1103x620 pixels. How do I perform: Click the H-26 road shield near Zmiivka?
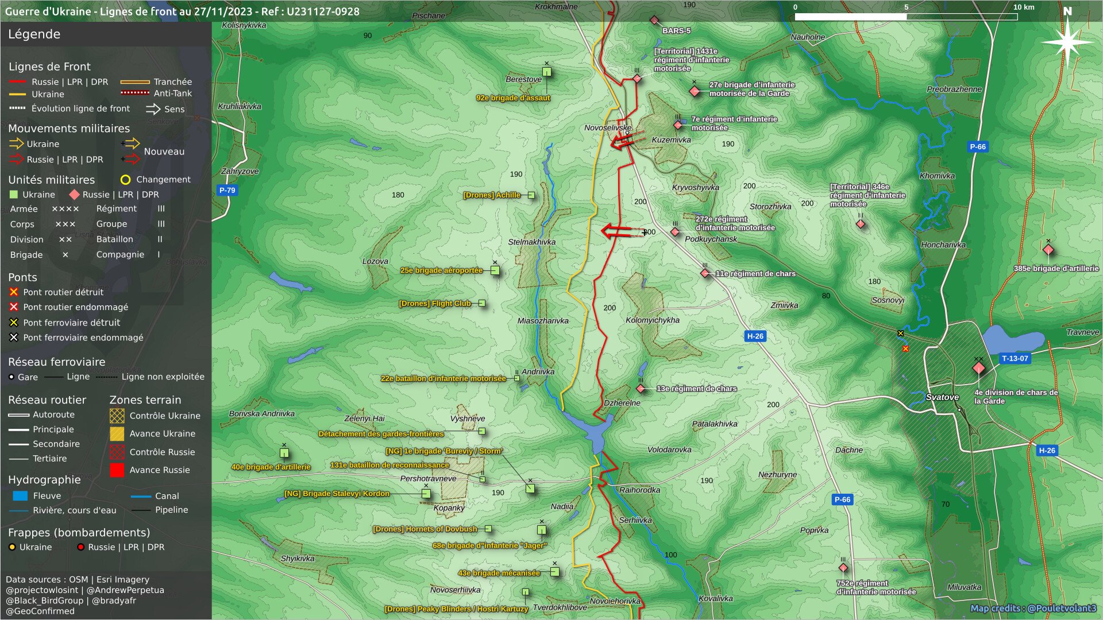pos(755,336)
